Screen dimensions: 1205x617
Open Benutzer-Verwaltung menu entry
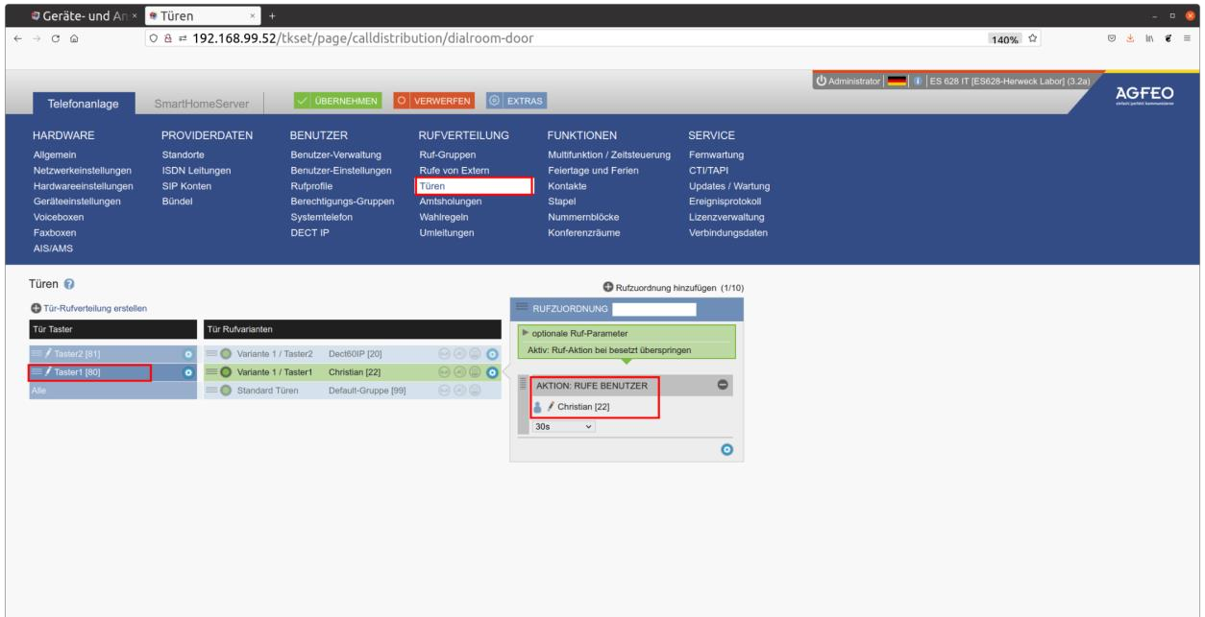tap(335, 154)
